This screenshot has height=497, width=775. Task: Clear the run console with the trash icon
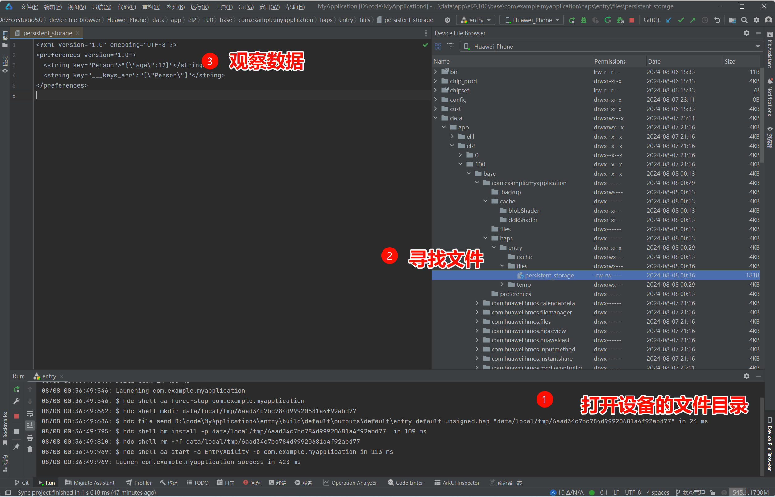click(x=30, y=449)
